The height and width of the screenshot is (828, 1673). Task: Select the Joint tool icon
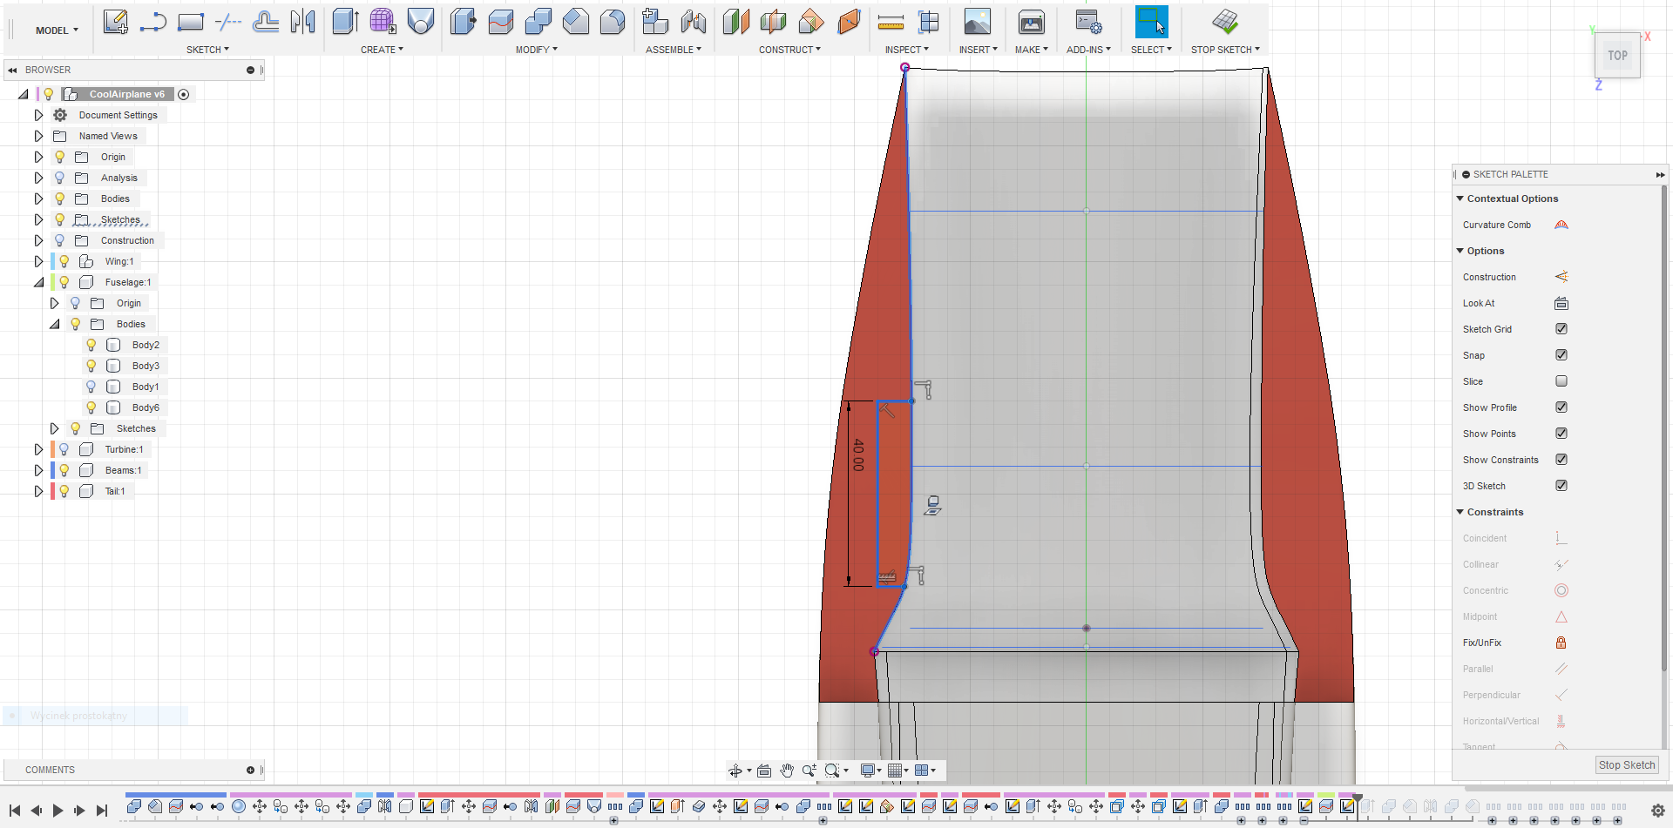coord(694,22)
